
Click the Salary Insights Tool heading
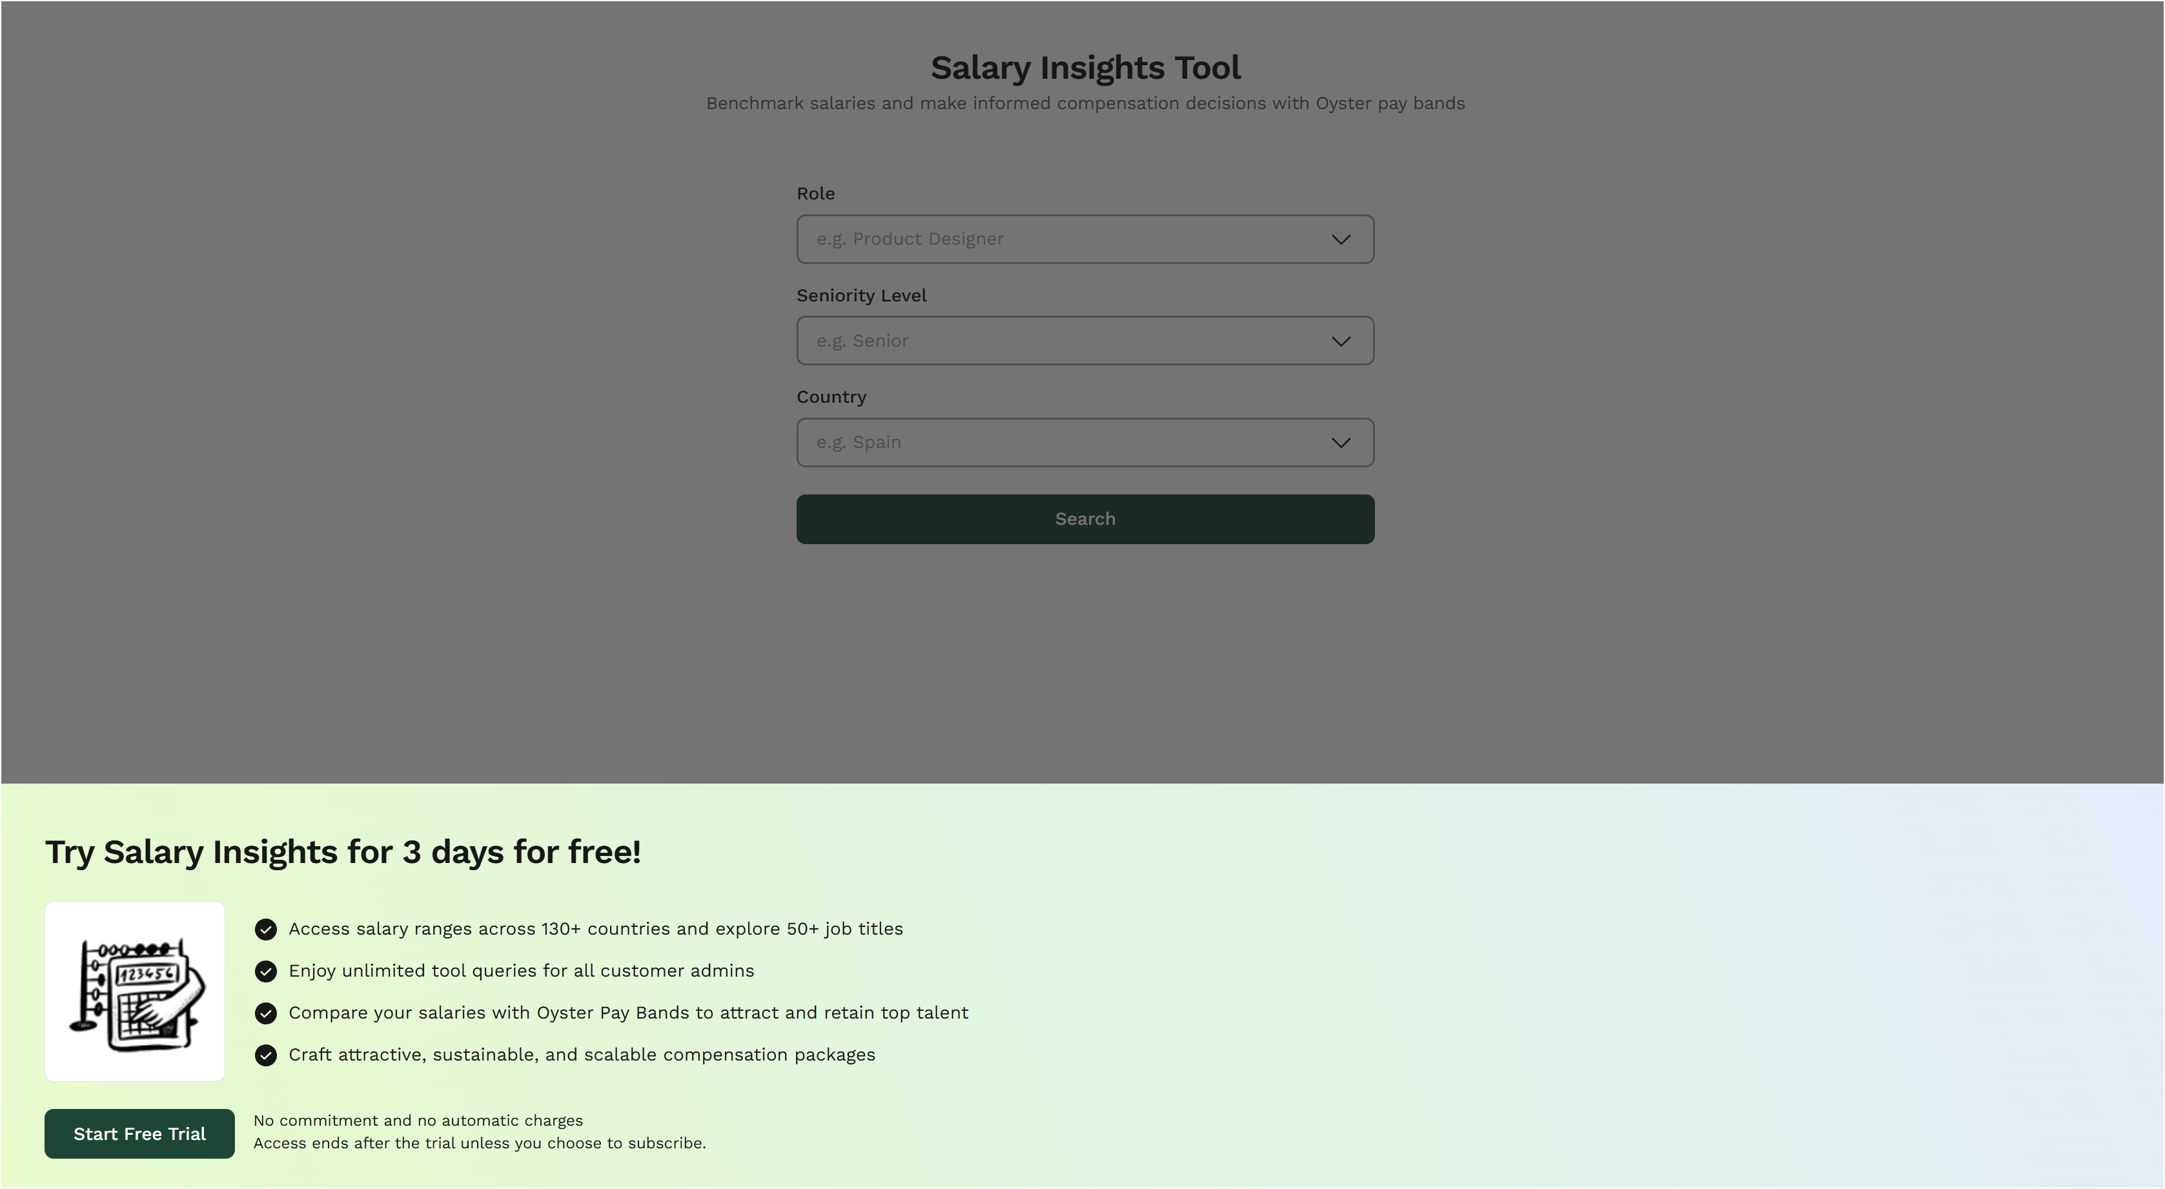[x=1085, y=67]
